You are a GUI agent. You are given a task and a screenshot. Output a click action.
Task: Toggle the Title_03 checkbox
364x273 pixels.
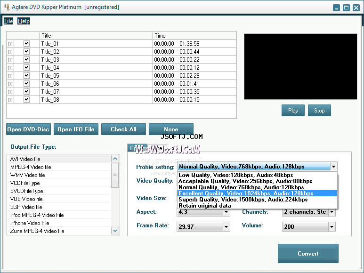pos(27,59)
